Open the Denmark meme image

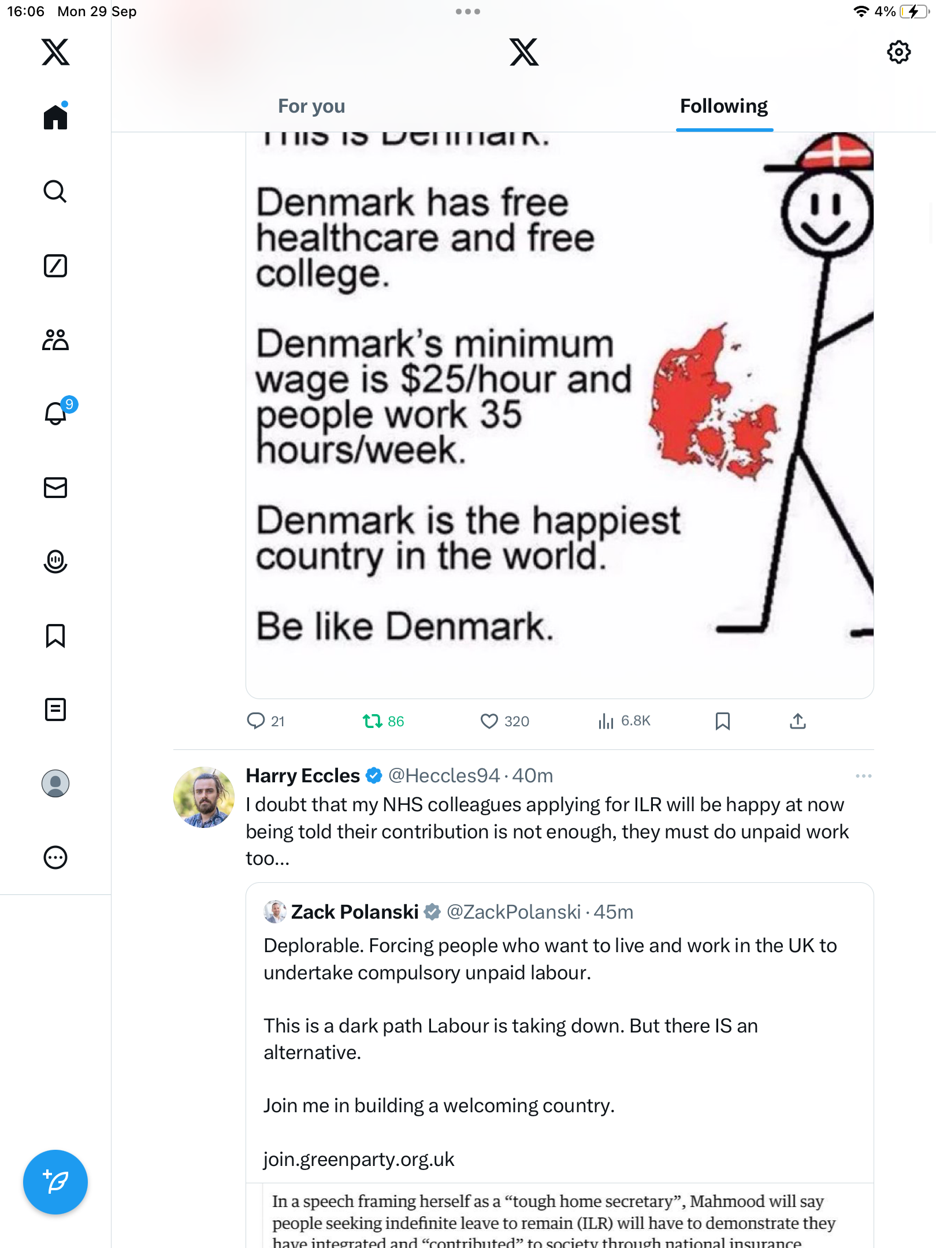pyautogui.click(x=559, y=415)
